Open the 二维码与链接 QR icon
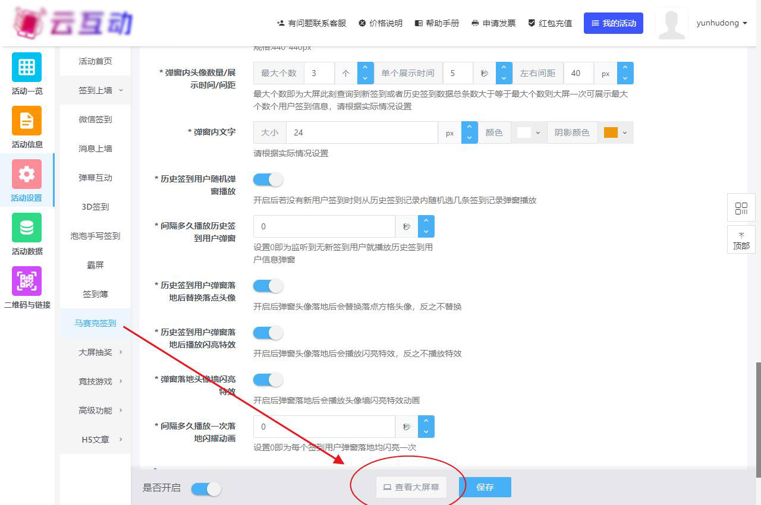The image size is (761, 505). tap(27, 281)
